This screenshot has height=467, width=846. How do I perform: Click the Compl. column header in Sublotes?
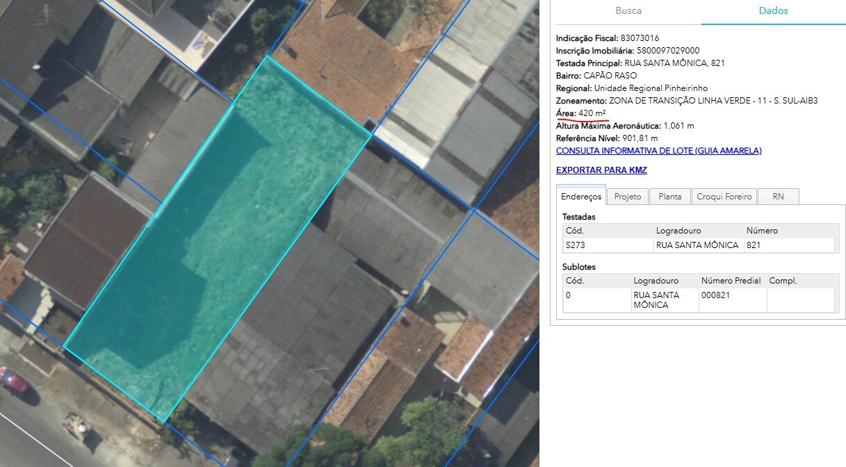click(x=783, y=281)
